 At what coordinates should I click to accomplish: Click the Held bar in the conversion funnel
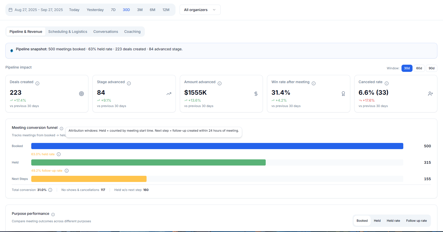coord(148,162)
